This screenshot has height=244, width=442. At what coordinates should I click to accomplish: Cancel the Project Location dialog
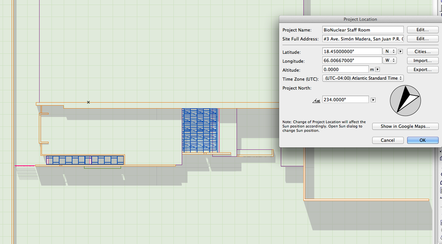pyautogui.click(x=388, y=140)
